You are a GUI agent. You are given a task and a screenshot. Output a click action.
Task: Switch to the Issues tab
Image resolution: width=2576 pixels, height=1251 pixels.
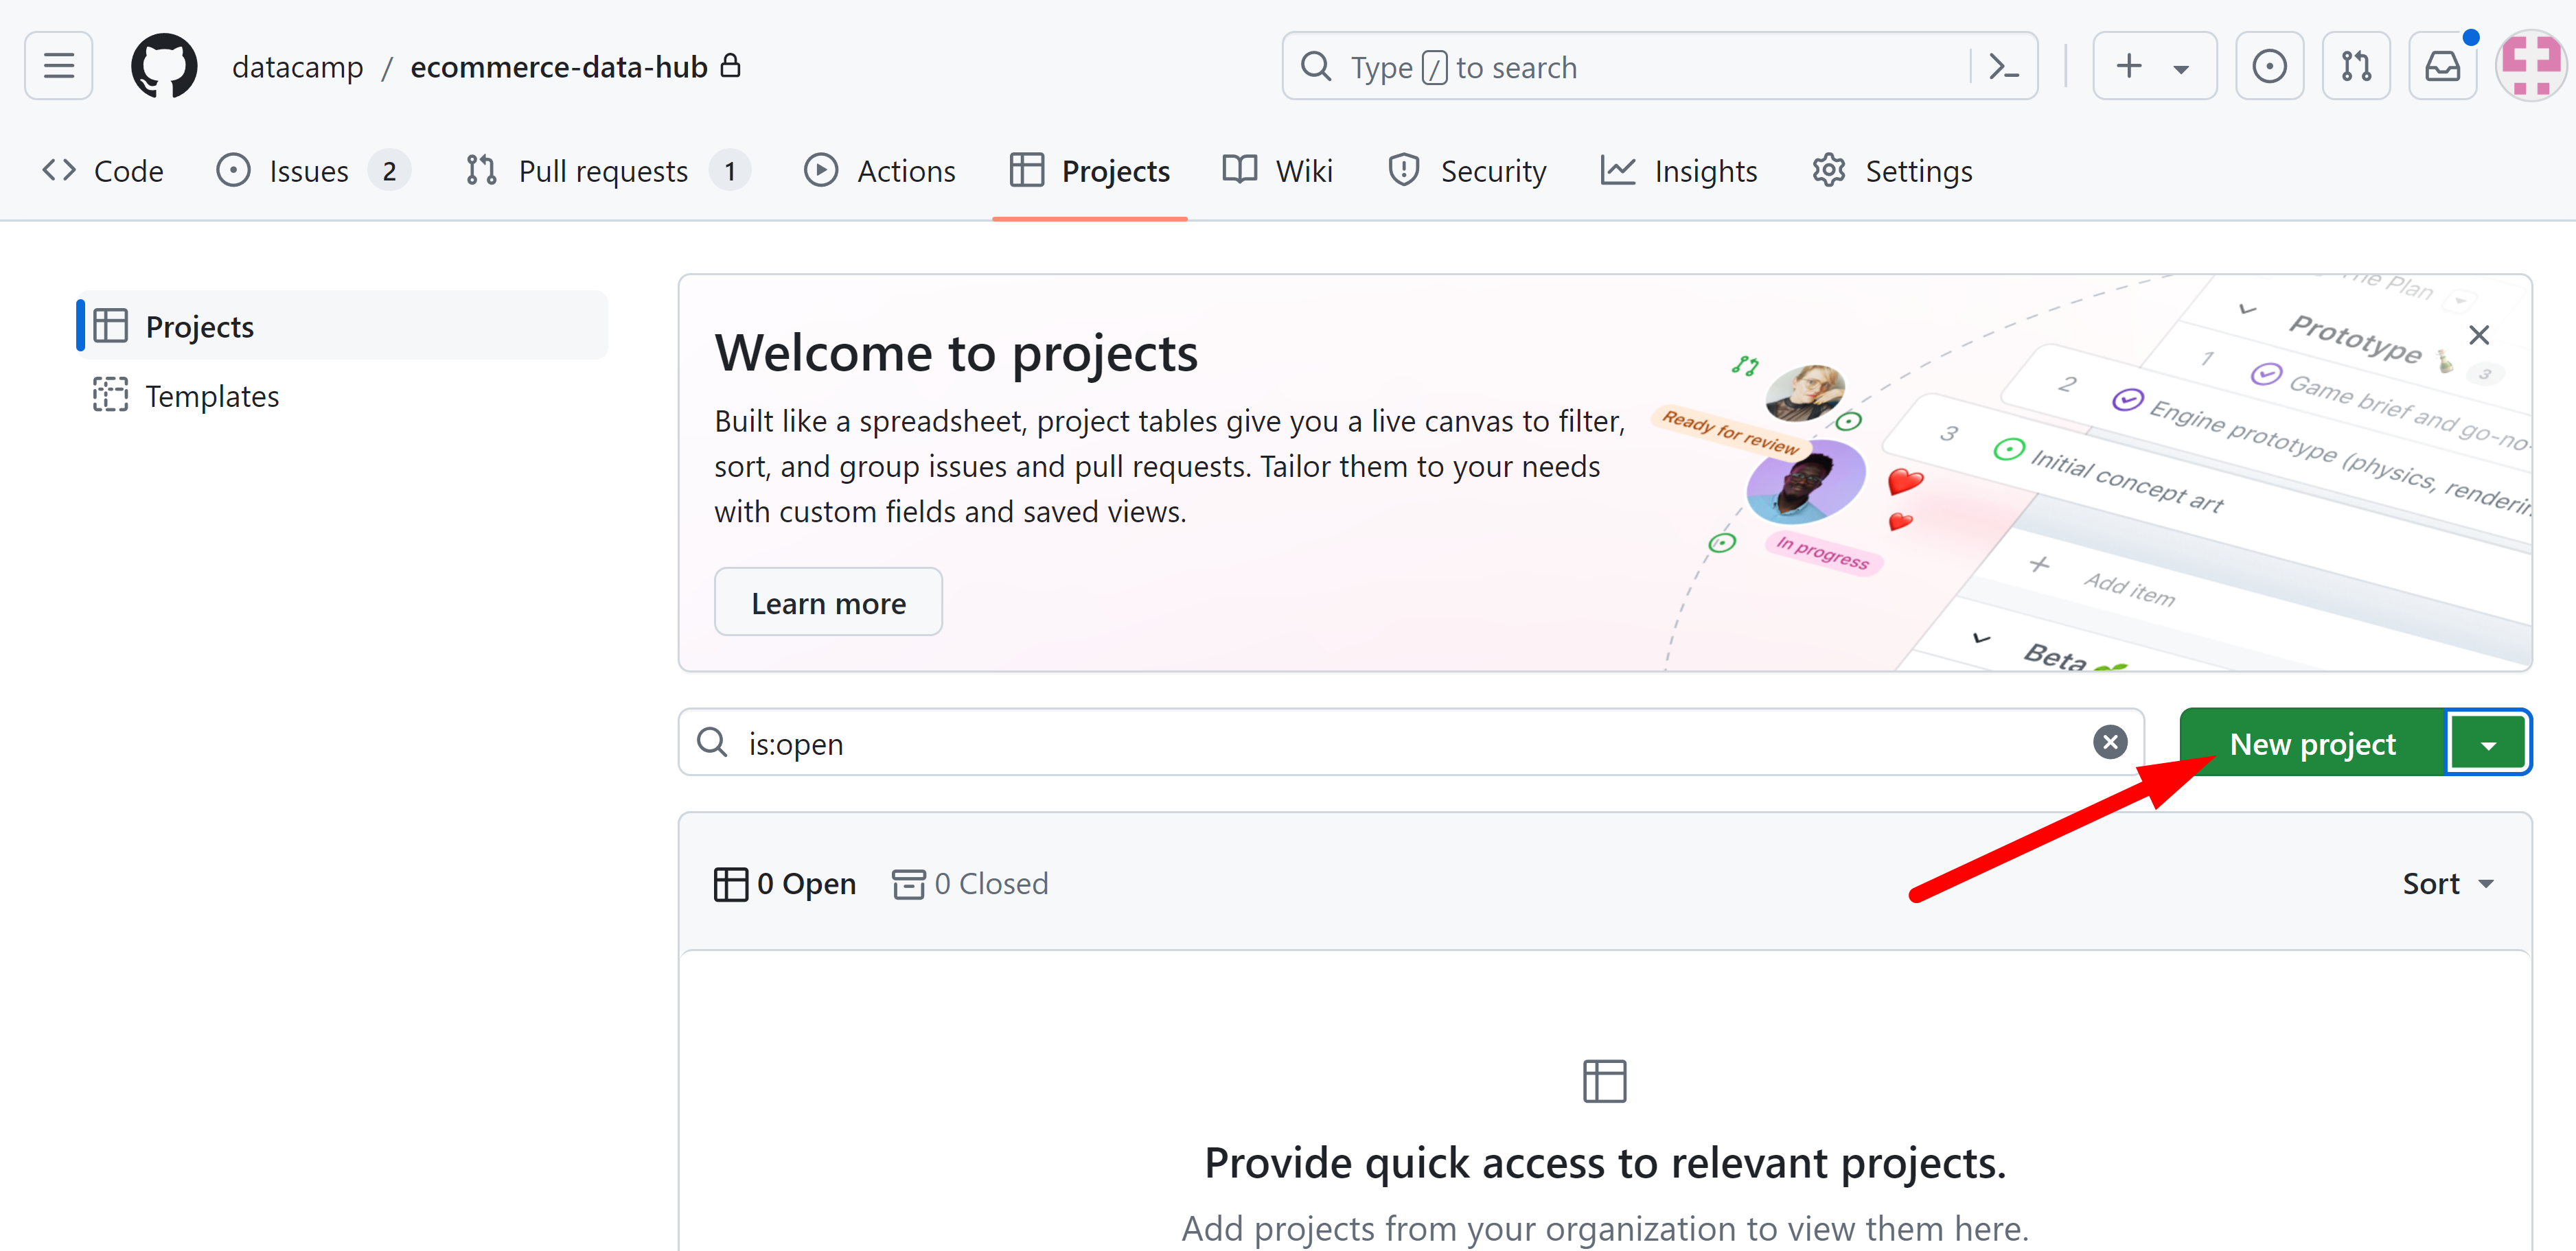click(x=312, y=171)
